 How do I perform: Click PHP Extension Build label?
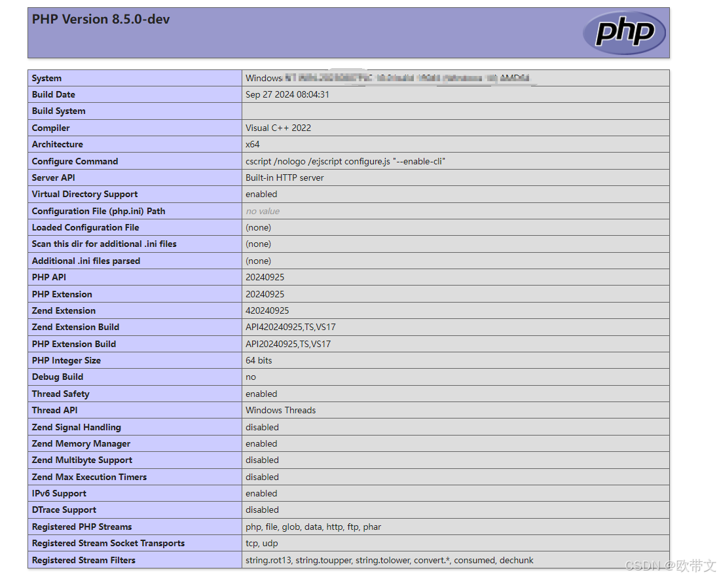click(x=74, y=344)
